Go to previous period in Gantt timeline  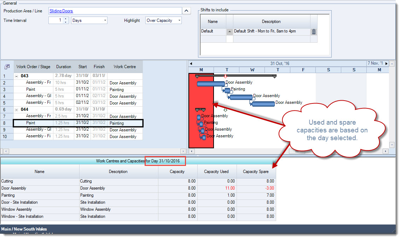pos(191,64)
